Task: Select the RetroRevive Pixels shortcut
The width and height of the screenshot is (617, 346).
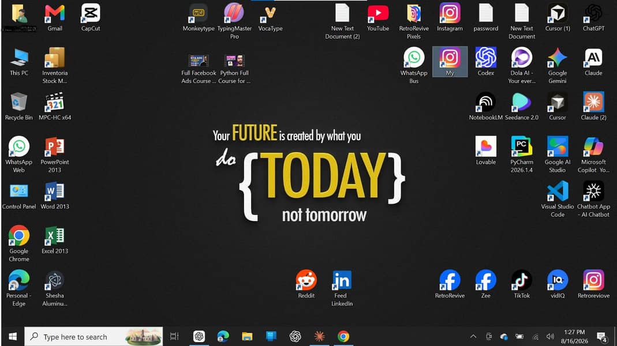Action: pos(414,22)
